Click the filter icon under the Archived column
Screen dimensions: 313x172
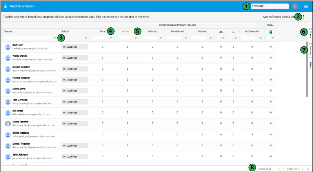(161, 38)
